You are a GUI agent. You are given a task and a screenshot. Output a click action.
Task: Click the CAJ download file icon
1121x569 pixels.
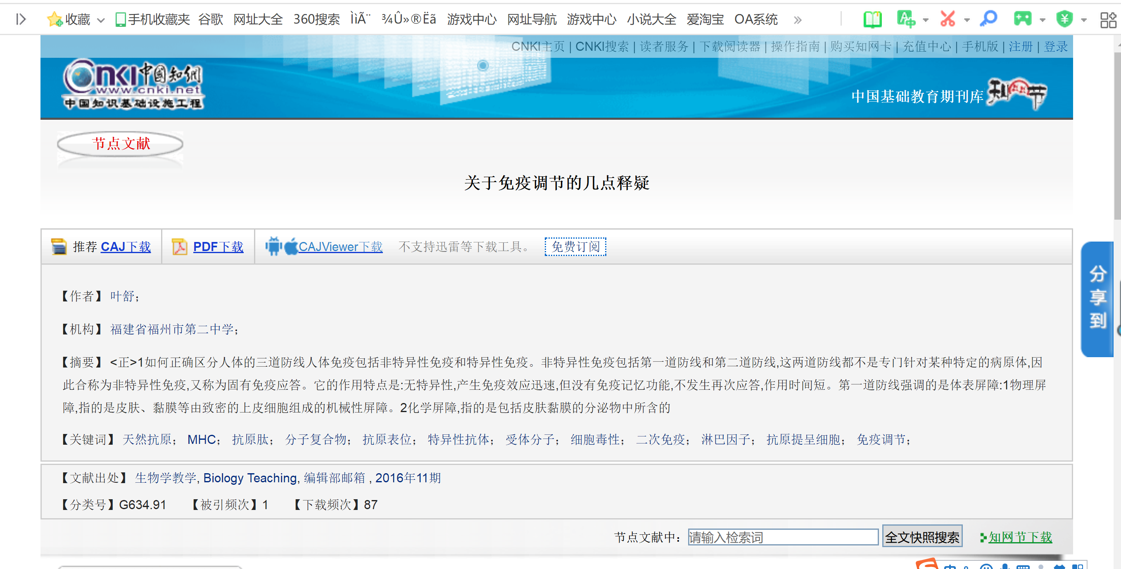(59, 247)
